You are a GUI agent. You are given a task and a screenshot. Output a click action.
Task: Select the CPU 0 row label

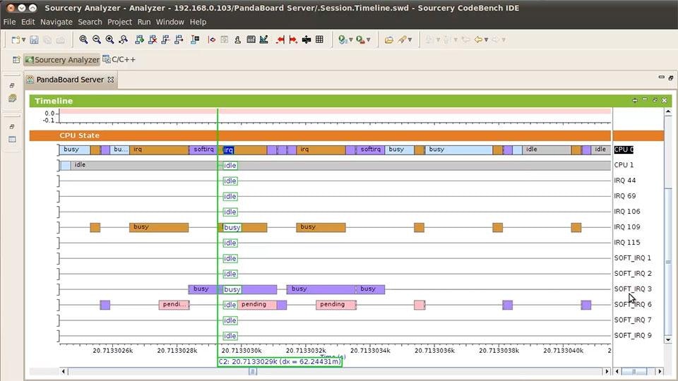coord(624,150)
